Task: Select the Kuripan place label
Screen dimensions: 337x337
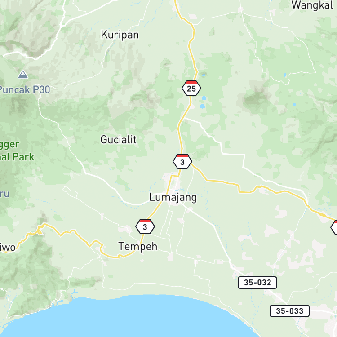Action: coord(120,35)
